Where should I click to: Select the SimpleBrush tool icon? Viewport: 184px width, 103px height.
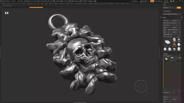click(x=174, y=44)
